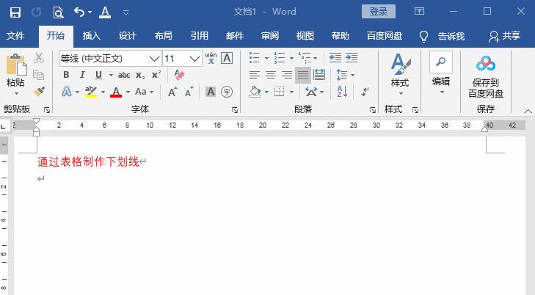
Task: Switch to the 审阅 tab
Action: (x=270, y=36)
